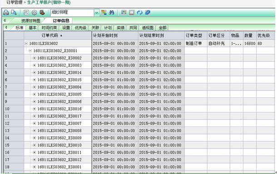Screen dimensions: 277x174
Task: Click the 细纱排程 combo box field
Action: click(x=72, y=13)
